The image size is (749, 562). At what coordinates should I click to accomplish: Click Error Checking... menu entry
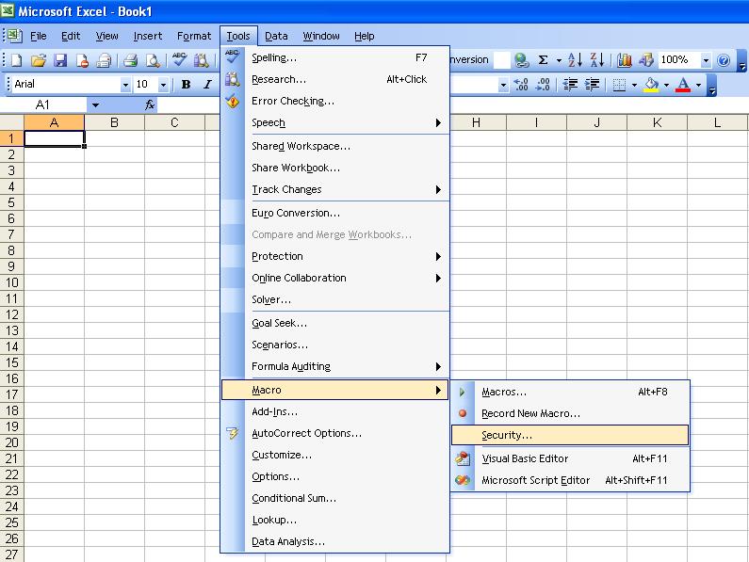click(x=335, y=102)
